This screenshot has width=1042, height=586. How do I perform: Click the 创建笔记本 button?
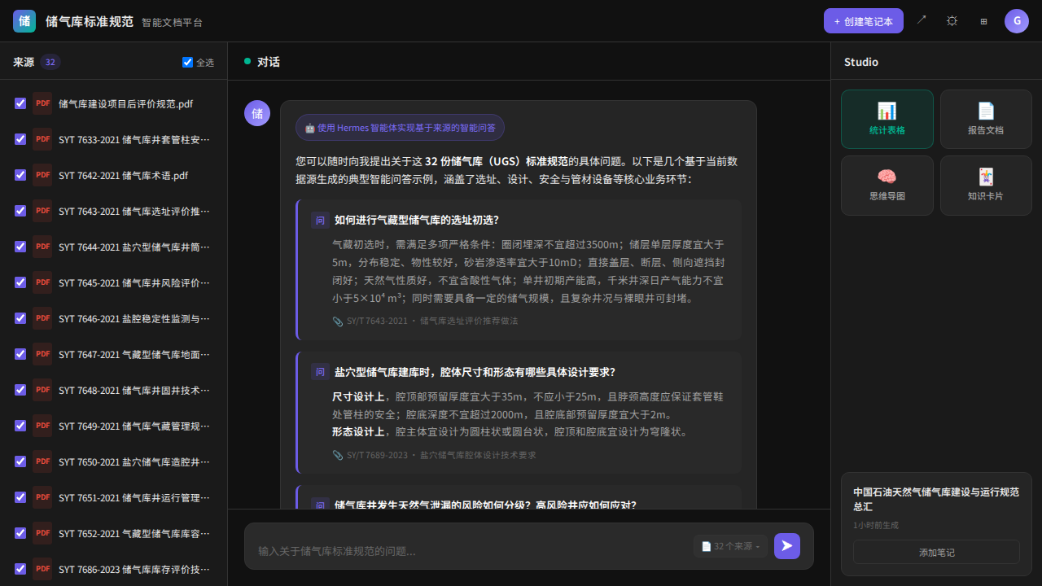pyautogui.click(x=864, y=21)
